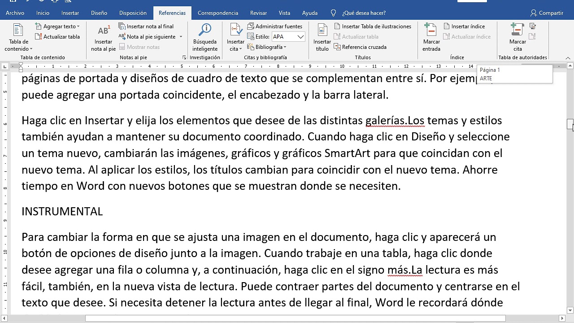The image size is (574, 323).
Task: Open the Ayuda tab
Action: [310, 13]
